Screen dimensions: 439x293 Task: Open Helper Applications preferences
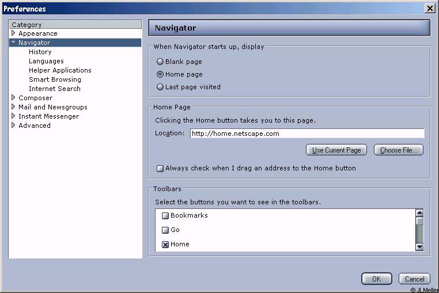tap(60, 70)
